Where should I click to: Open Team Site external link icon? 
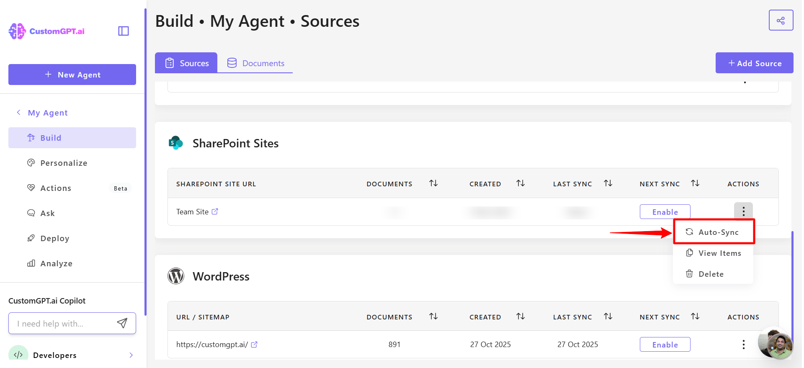point(215,211)
